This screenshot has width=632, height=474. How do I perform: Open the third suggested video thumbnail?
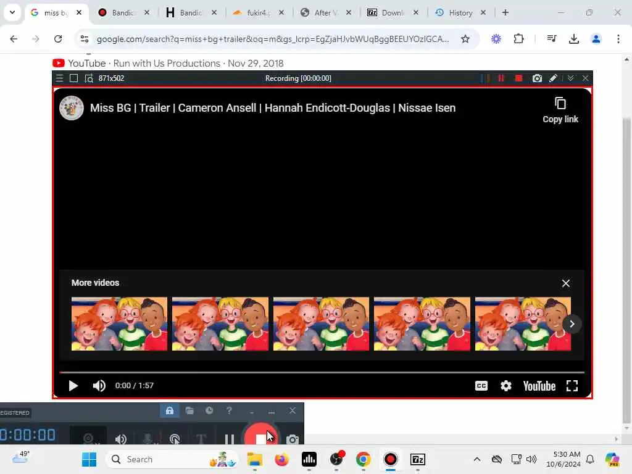[x=321, y=324]
